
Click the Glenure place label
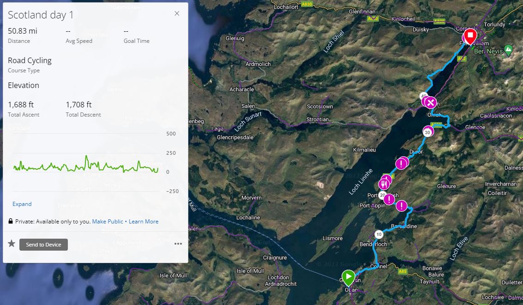click(x=446, y=186)
